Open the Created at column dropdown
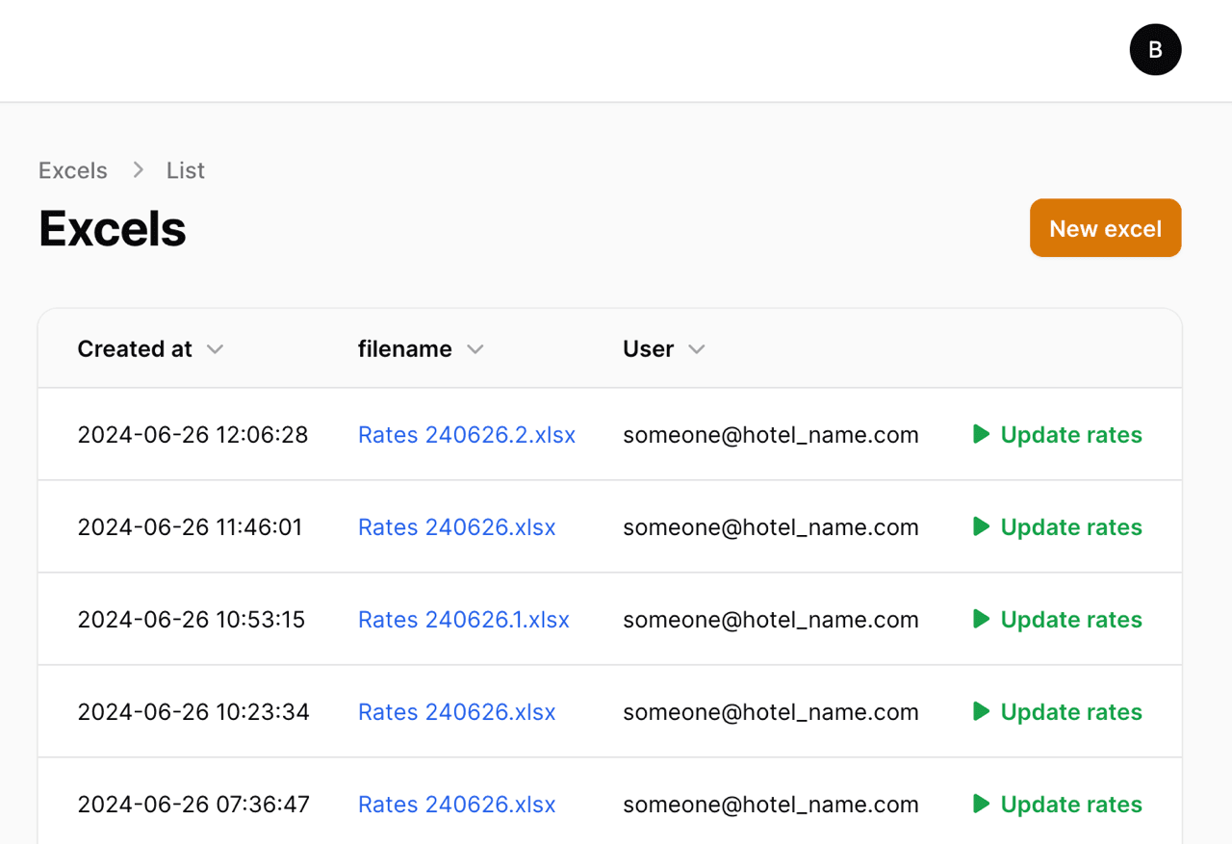The height and width of the screenshot is (844, 1232). click(x=216, y=349)
